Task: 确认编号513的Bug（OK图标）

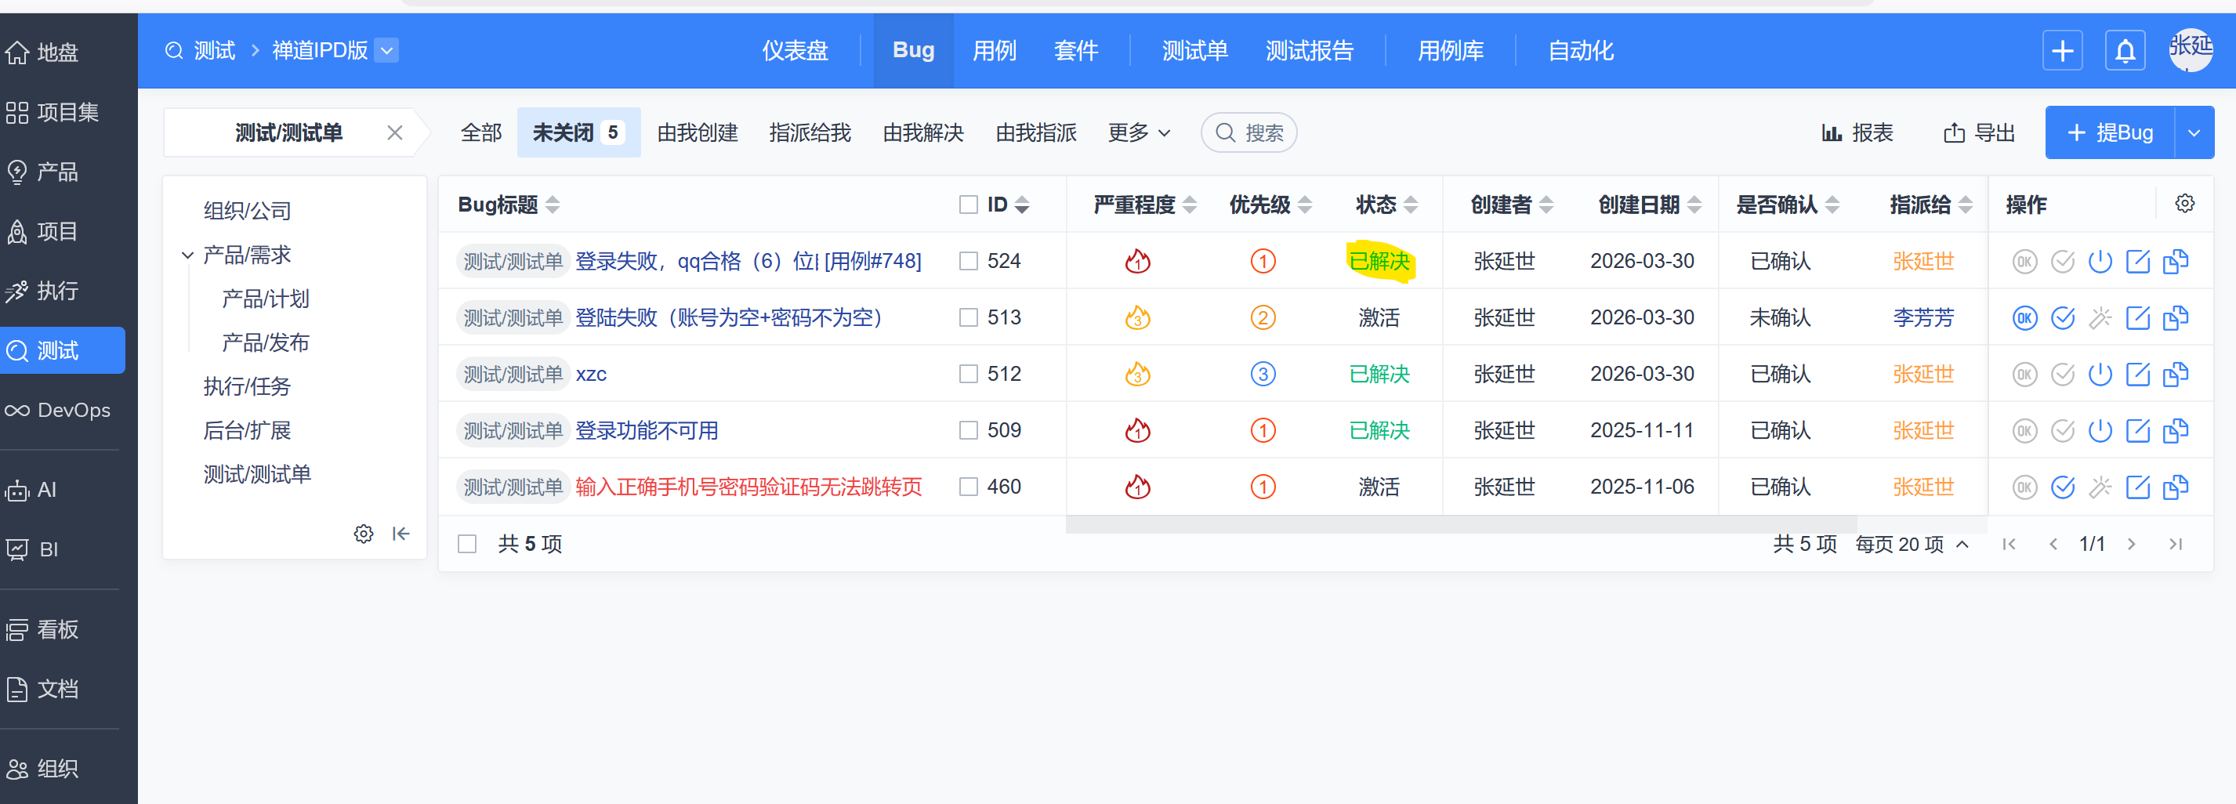Action: pyautogui.click(x=2024, y=317)
